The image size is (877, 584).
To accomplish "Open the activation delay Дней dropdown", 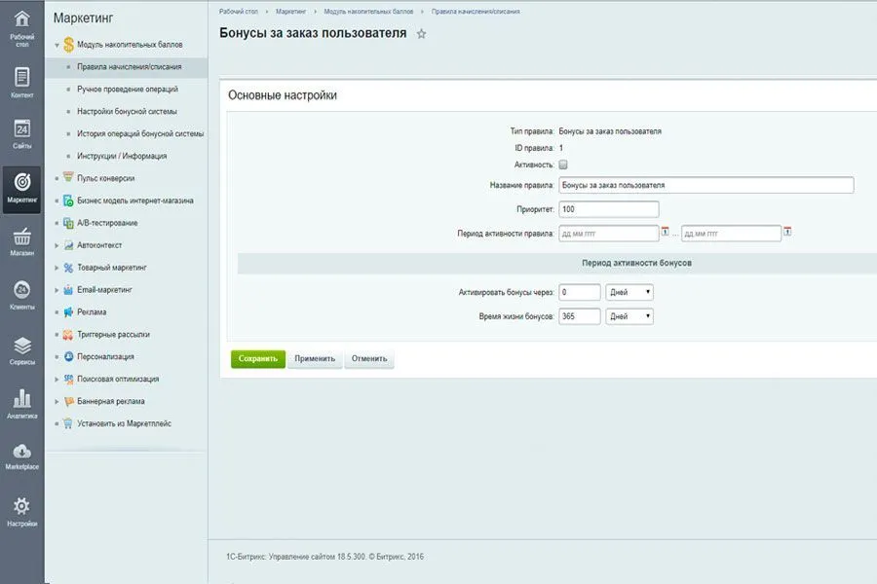I will coord(629,292).
